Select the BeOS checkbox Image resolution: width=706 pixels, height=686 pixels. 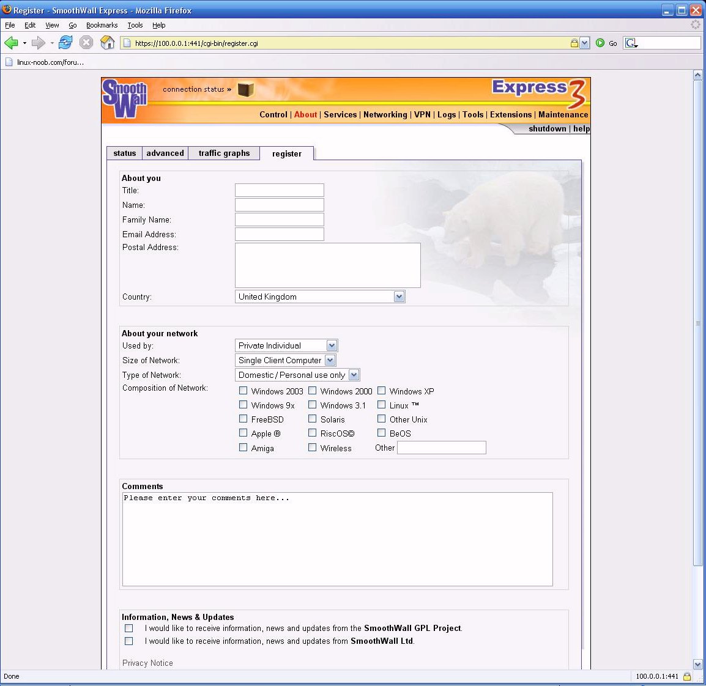click(381, 433)
